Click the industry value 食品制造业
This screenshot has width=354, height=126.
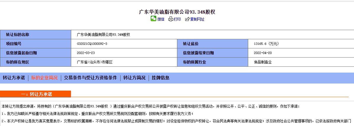(x=263, y=62)
